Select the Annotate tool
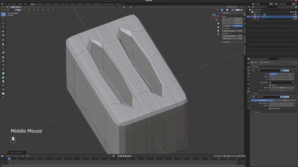This screenshot has width=298, height=167. (3, 40)
